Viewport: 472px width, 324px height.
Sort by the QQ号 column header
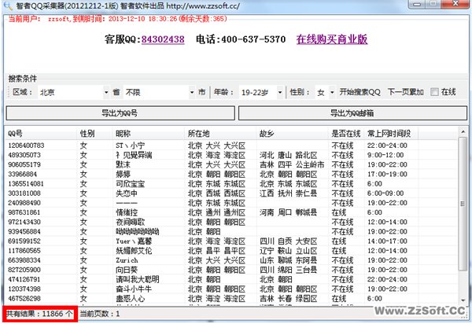(39, 134)
